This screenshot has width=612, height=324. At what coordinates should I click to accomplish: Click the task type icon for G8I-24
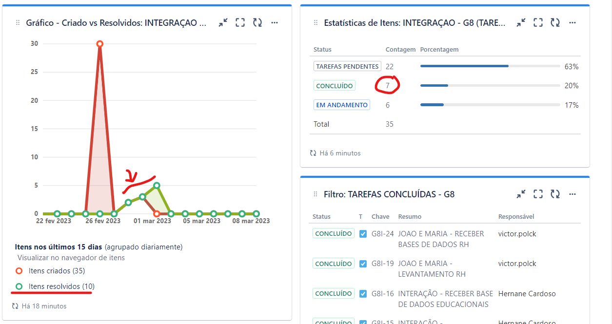click(363, 234)
